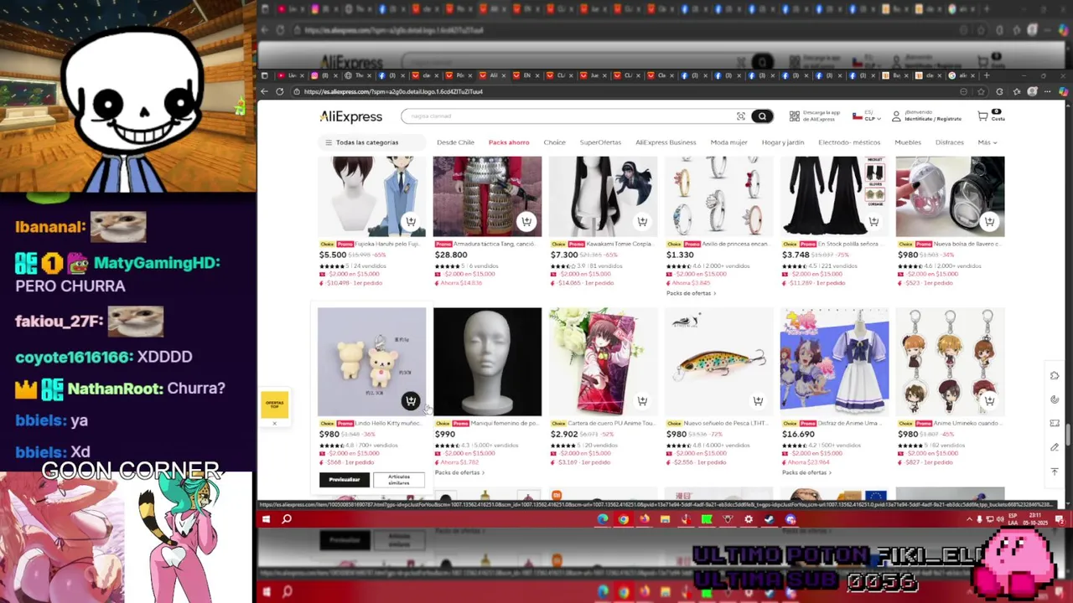This screenshot has height=603, width=1073.
Task: Open the mannequin head product thumbnail
Action: pos(487,362)
